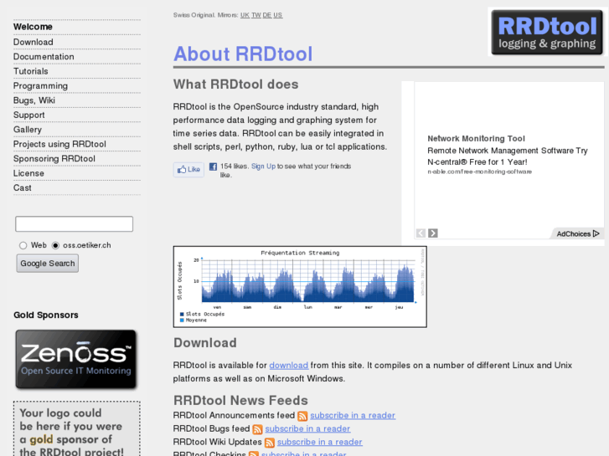
Task: Open the UK mirror link
Action: [x=245, y=15]
